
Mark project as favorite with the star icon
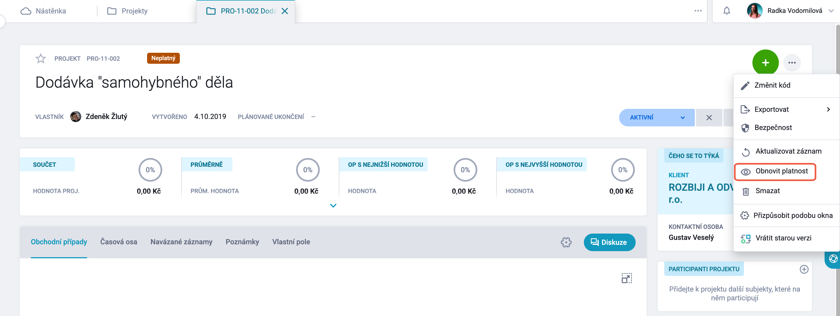[x=41, y=59]
